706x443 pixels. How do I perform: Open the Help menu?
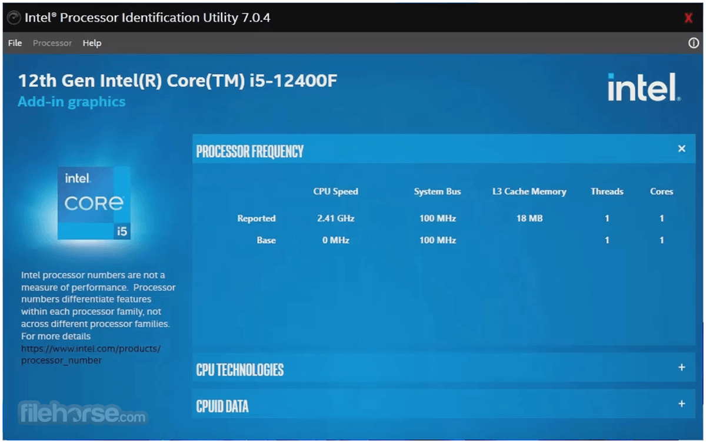[x=92, y=43]
